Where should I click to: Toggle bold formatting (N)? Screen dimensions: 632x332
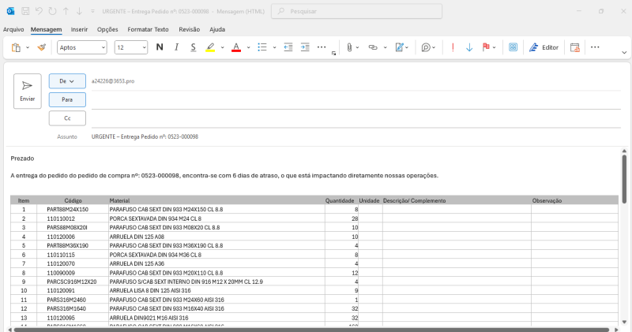click(159, 47)
